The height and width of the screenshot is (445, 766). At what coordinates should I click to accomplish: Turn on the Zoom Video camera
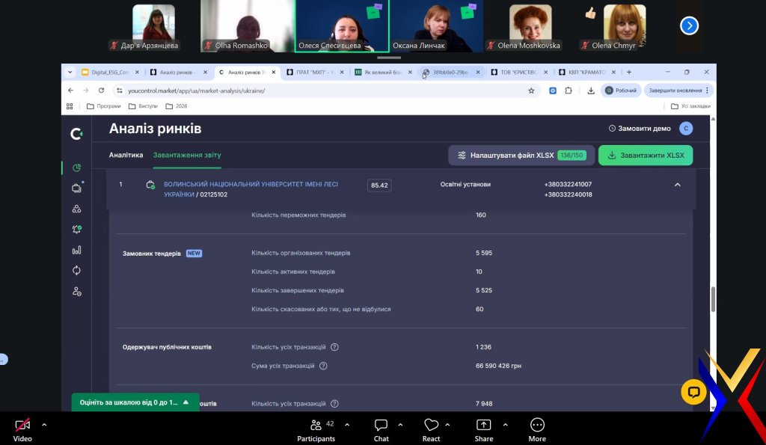[x=22, y=426]
